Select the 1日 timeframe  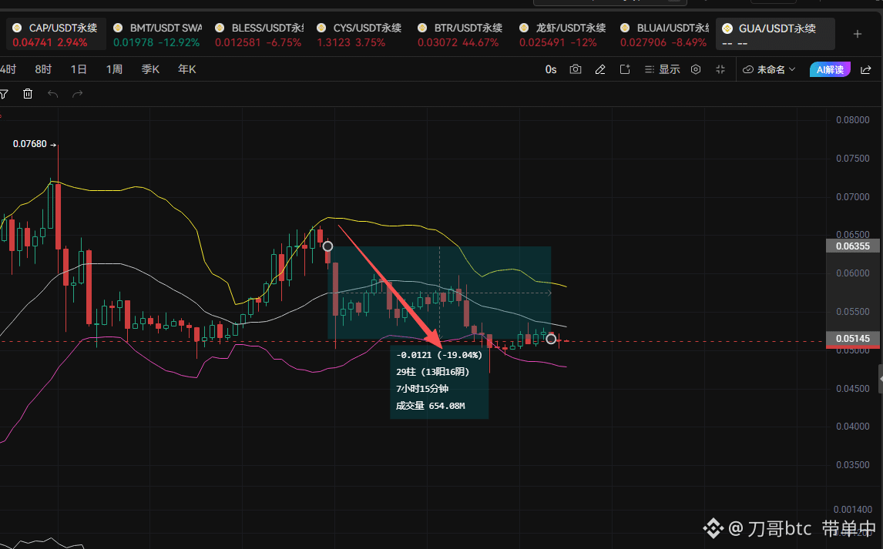tap(79, 69)
